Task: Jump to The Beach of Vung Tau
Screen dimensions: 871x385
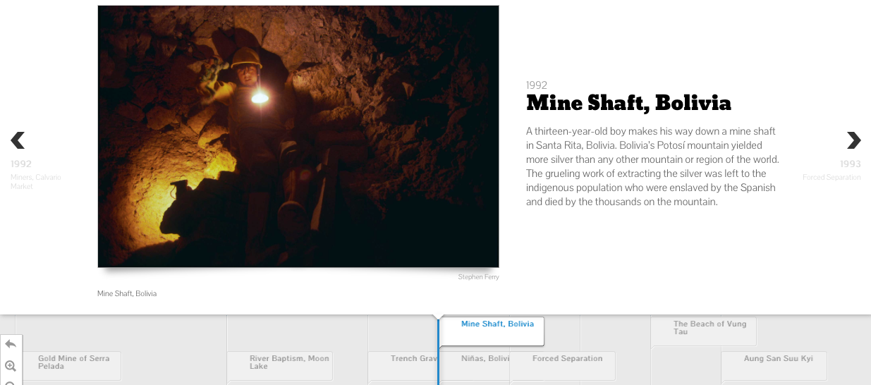Action: [x=708, y=328]
